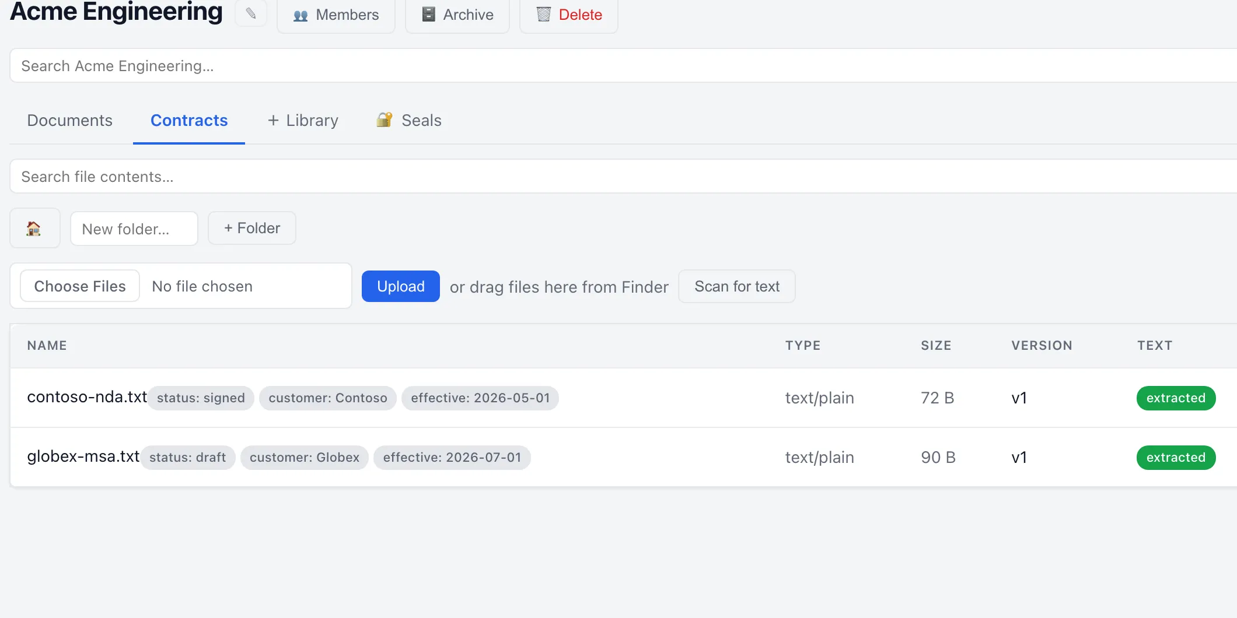Click the extracted badge for contoso-nda.txt
1237x618 pixels.
[1176, 398]
